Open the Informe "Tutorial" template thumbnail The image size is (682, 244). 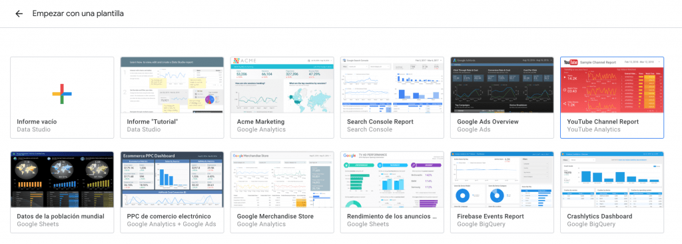[172, 85]
